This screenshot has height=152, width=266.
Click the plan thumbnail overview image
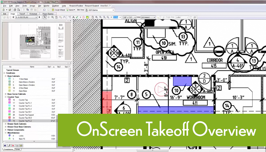37,41
